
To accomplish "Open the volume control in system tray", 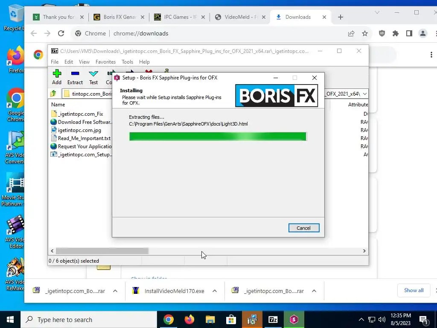I will [382, 319].
